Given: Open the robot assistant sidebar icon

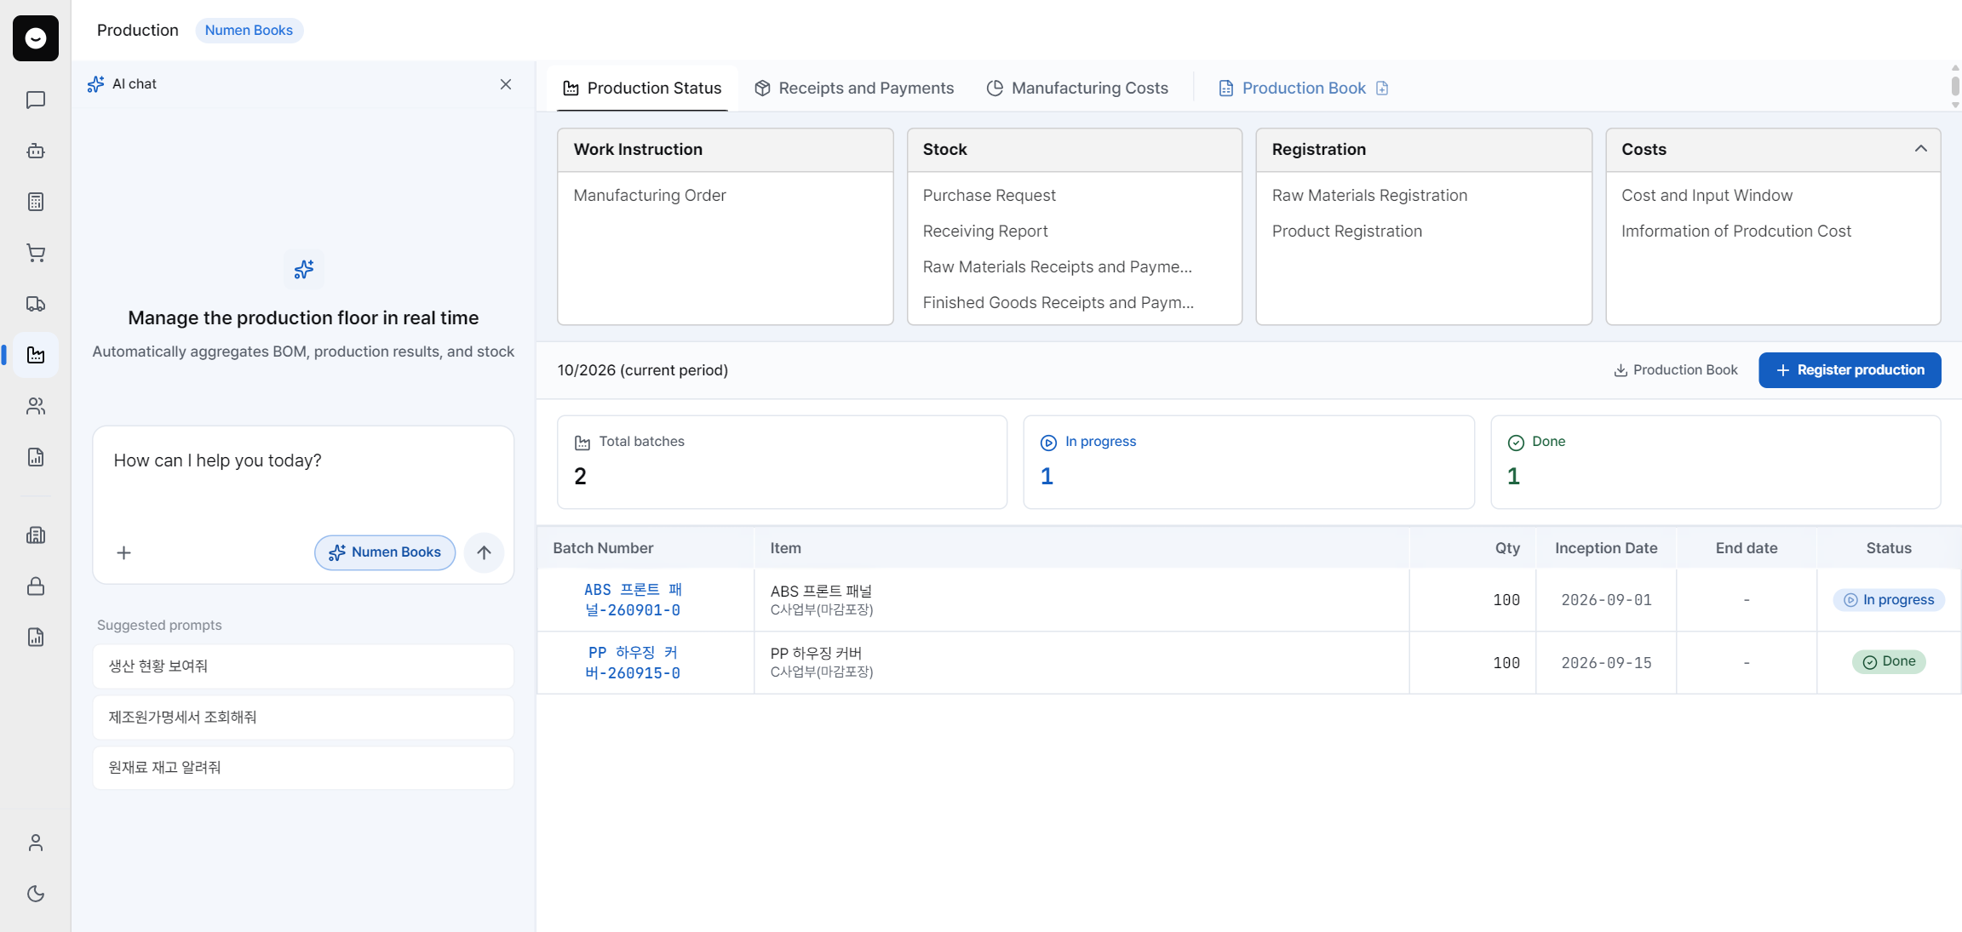Looking at the screenshot, I should 36,151.
